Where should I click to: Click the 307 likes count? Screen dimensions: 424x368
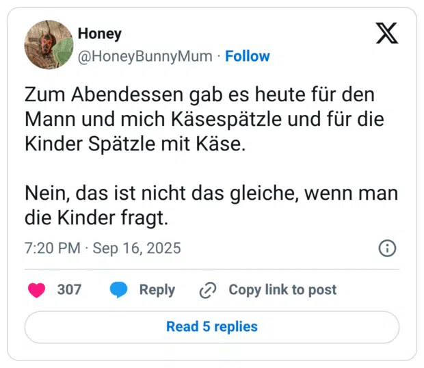click(69, 289)
